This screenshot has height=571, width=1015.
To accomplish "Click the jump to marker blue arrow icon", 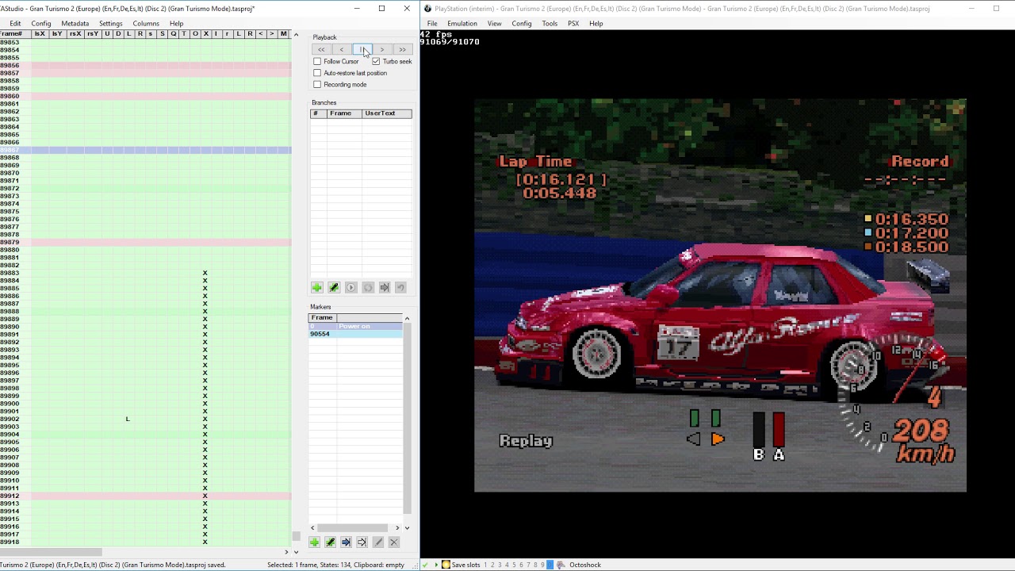I will click(346, 542).
